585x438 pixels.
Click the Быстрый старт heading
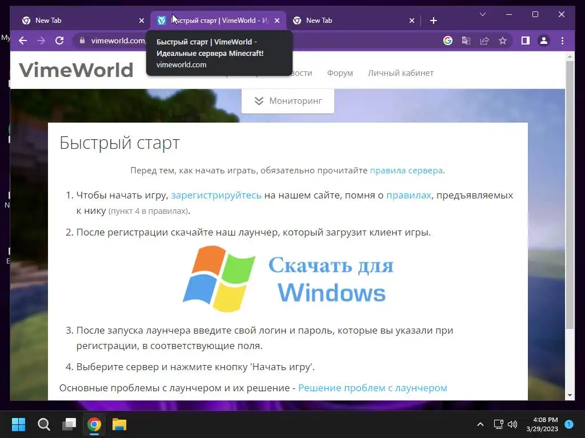click(120, 143)
